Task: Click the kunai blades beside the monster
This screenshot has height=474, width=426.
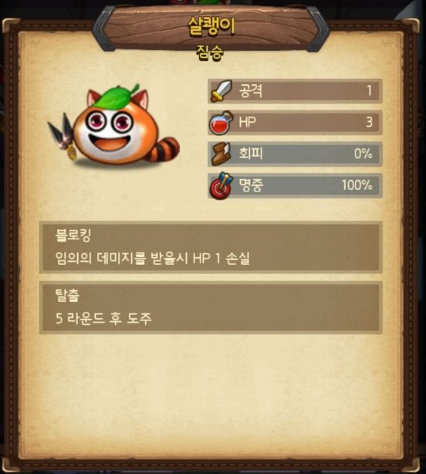Action: (63, 136)
